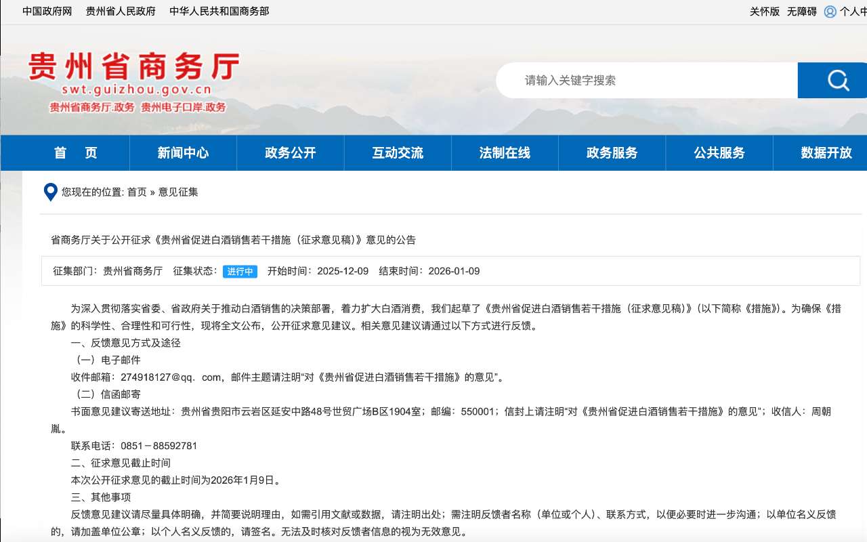Visit the 中国政府网 top link

click(x=47, y=12)
